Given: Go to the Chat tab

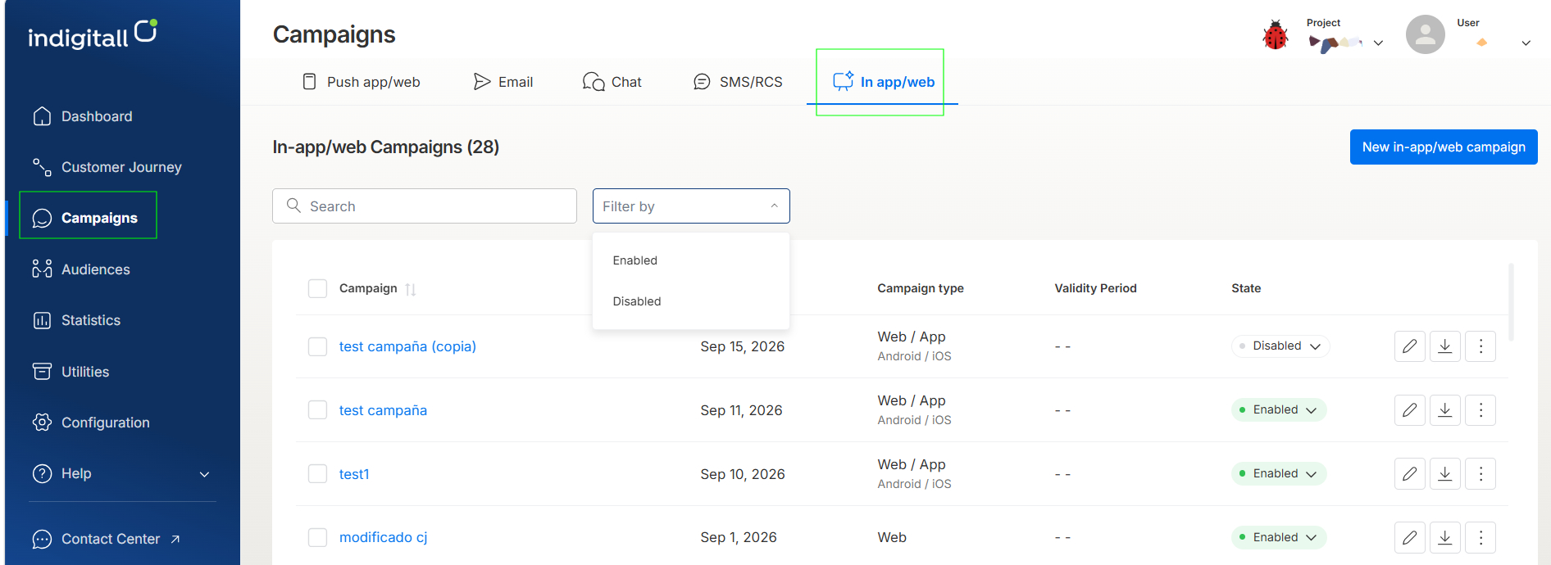Looking at the screenshot, I should [x=612, y=82].
